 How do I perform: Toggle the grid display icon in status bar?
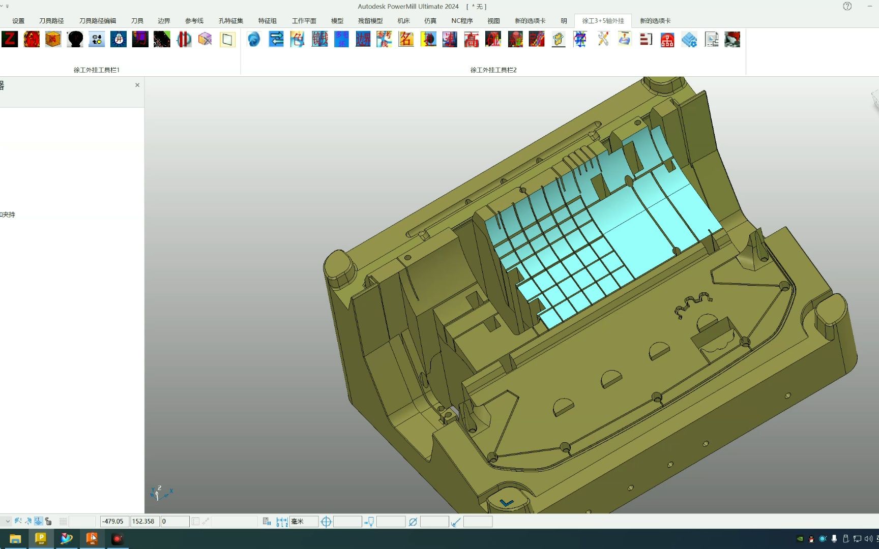pyautogui.click(x=63, y=521)
